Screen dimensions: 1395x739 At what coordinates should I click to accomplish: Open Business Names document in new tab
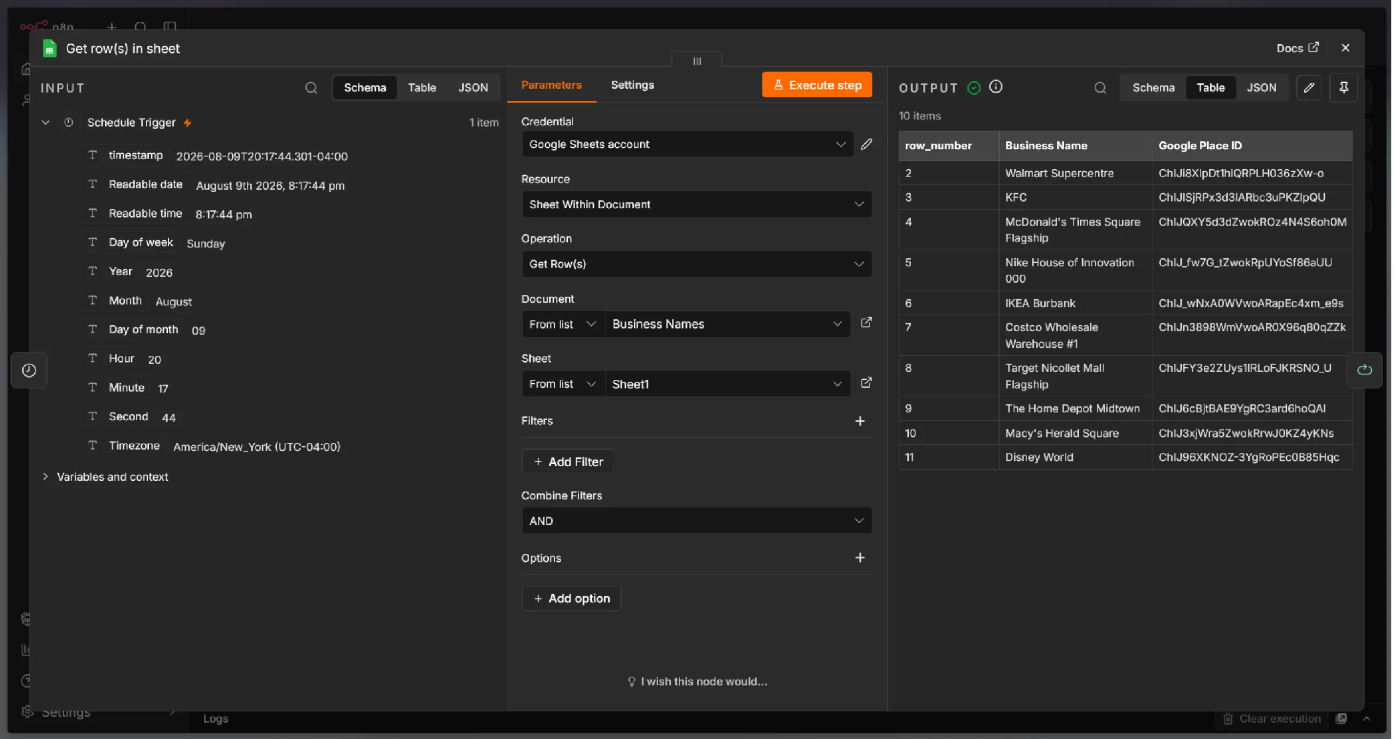coord(866,323)
